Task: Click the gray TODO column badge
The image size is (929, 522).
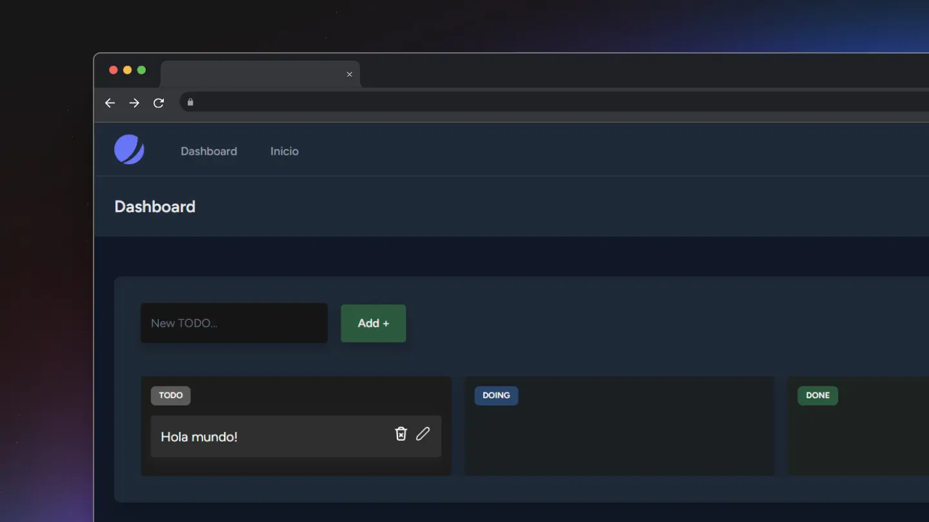Action: pos(170,396)
